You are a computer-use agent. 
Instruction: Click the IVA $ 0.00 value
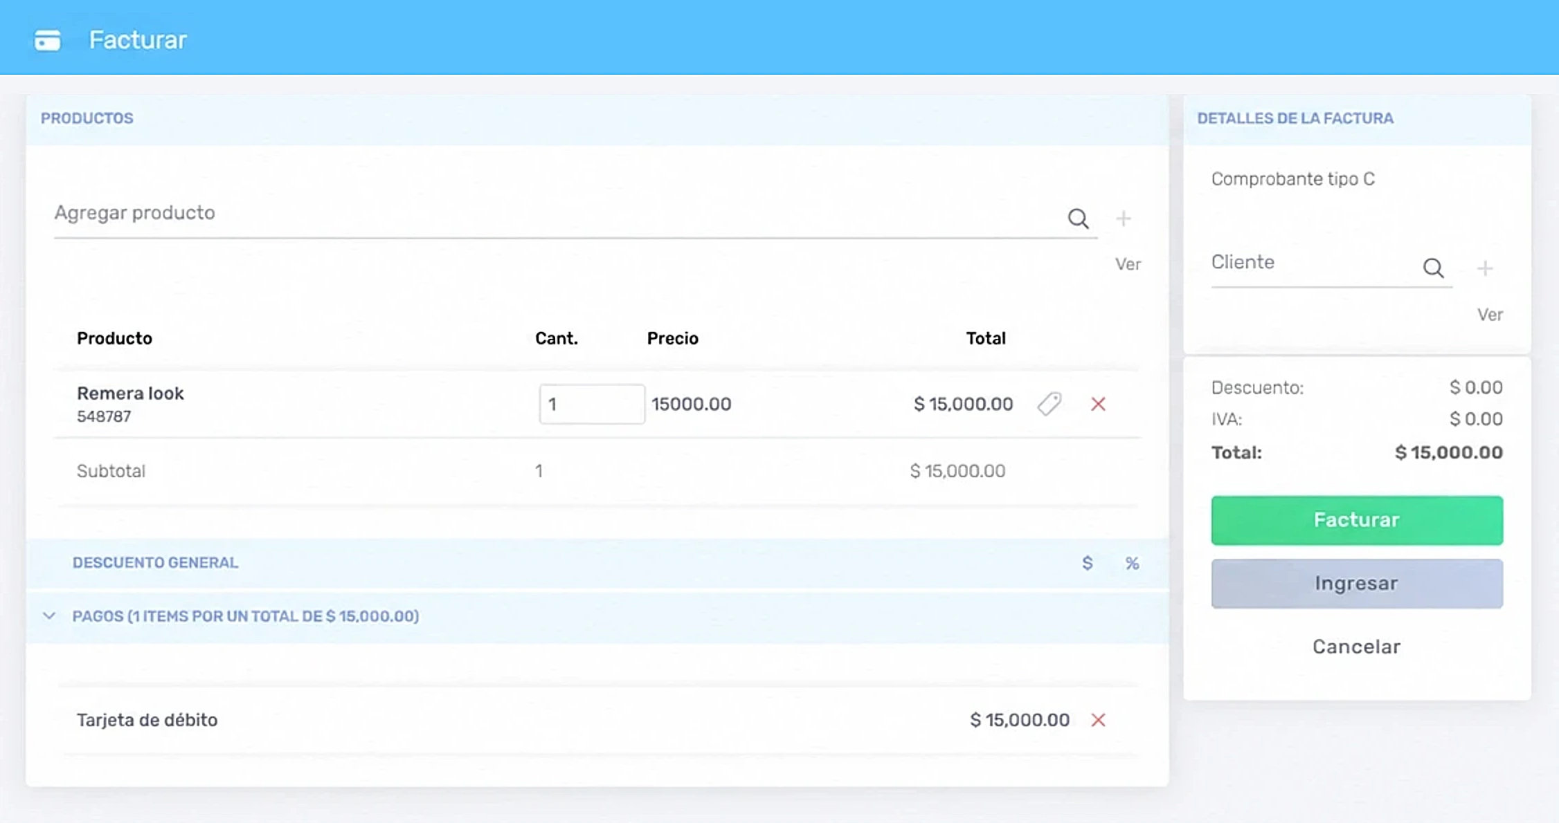pos(1476,419)
